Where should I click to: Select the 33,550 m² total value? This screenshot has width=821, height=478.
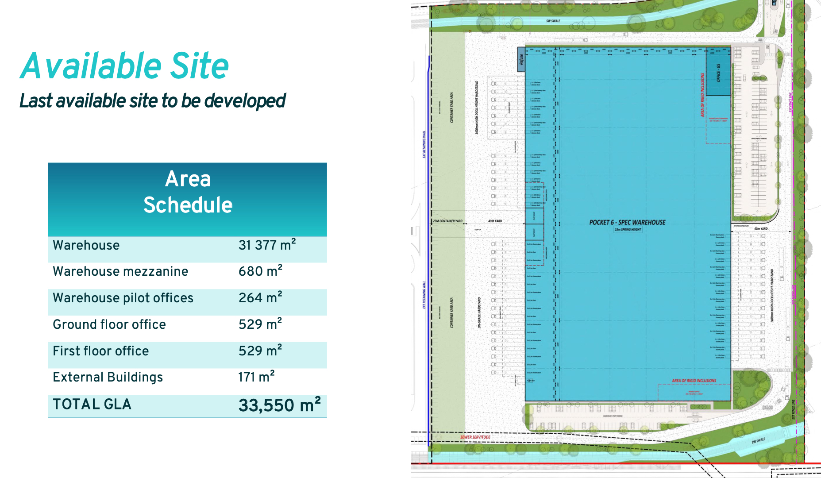click(x=279, y=405)
